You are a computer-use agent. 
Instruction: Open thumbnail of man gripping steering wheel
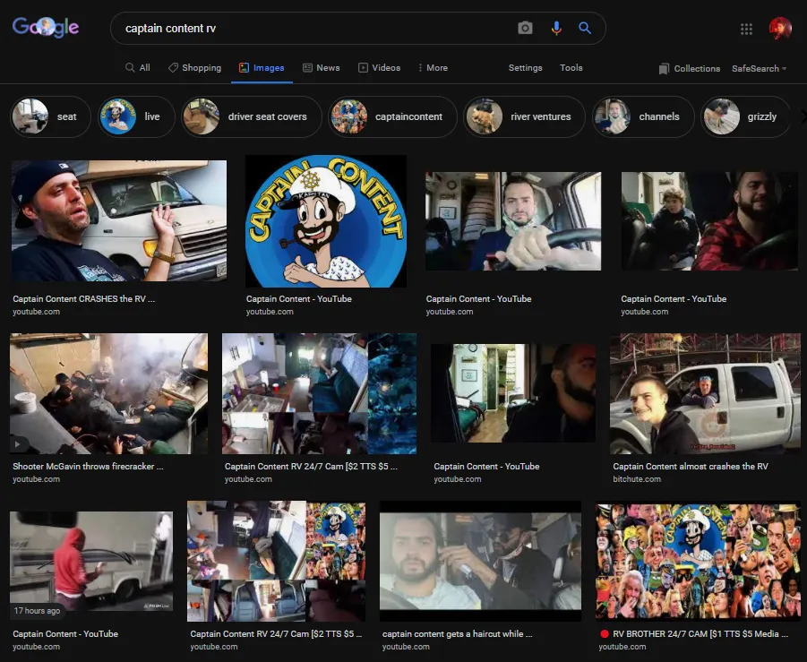[513, 221]
